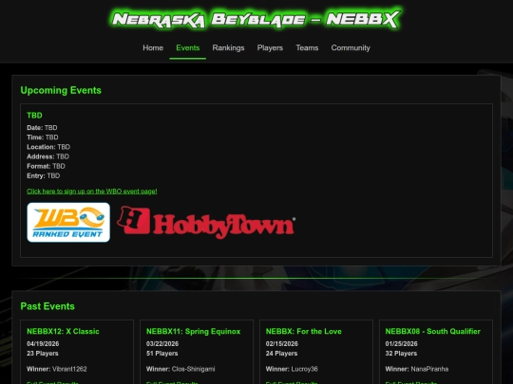Follow the WBO event page sign-up link
Viewport: 513px width, 384px height.
coord(91,192)
